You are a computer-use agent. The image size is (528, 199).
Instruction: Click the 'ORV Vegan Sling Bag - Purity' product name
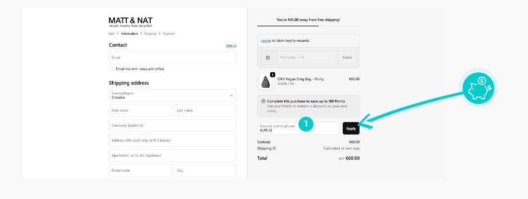coord(300,79)
